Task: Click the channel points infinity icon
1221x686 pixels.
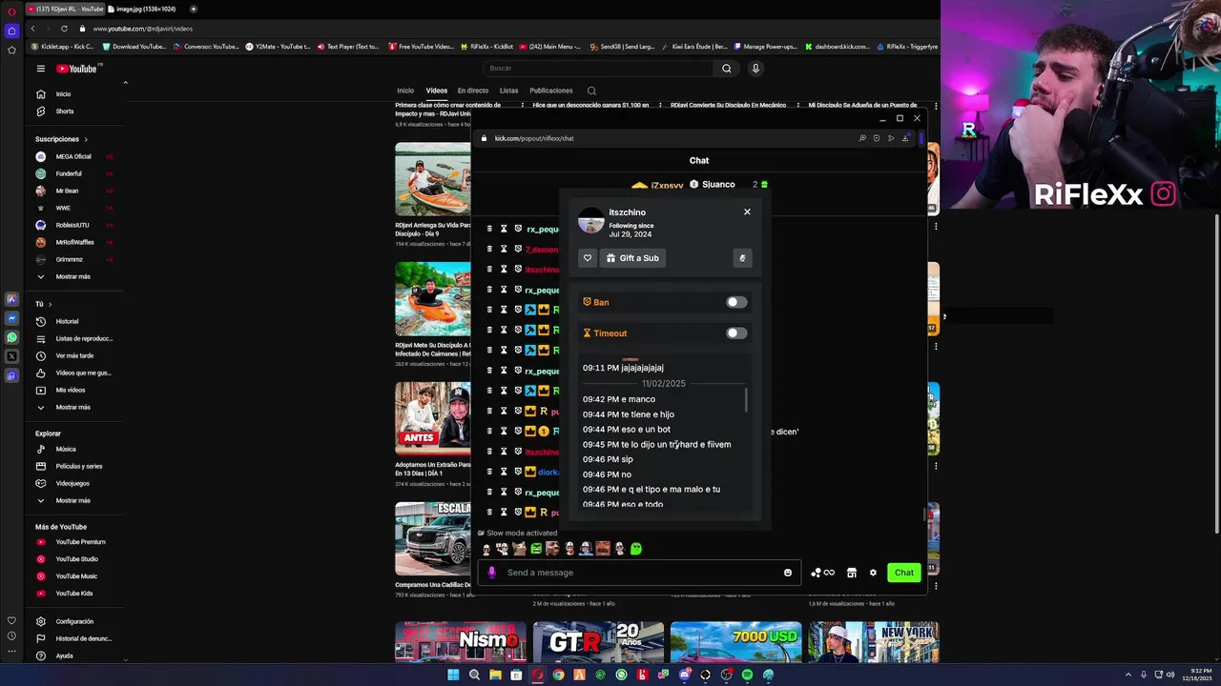Action: 829,573
